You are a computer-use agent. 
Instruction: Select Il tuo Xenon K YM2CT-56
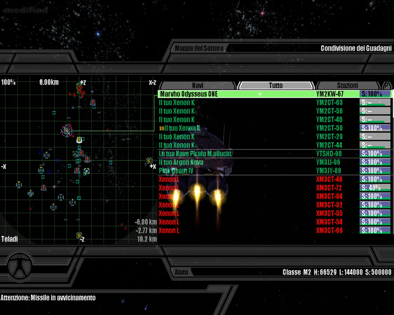(x=275, y=111)
